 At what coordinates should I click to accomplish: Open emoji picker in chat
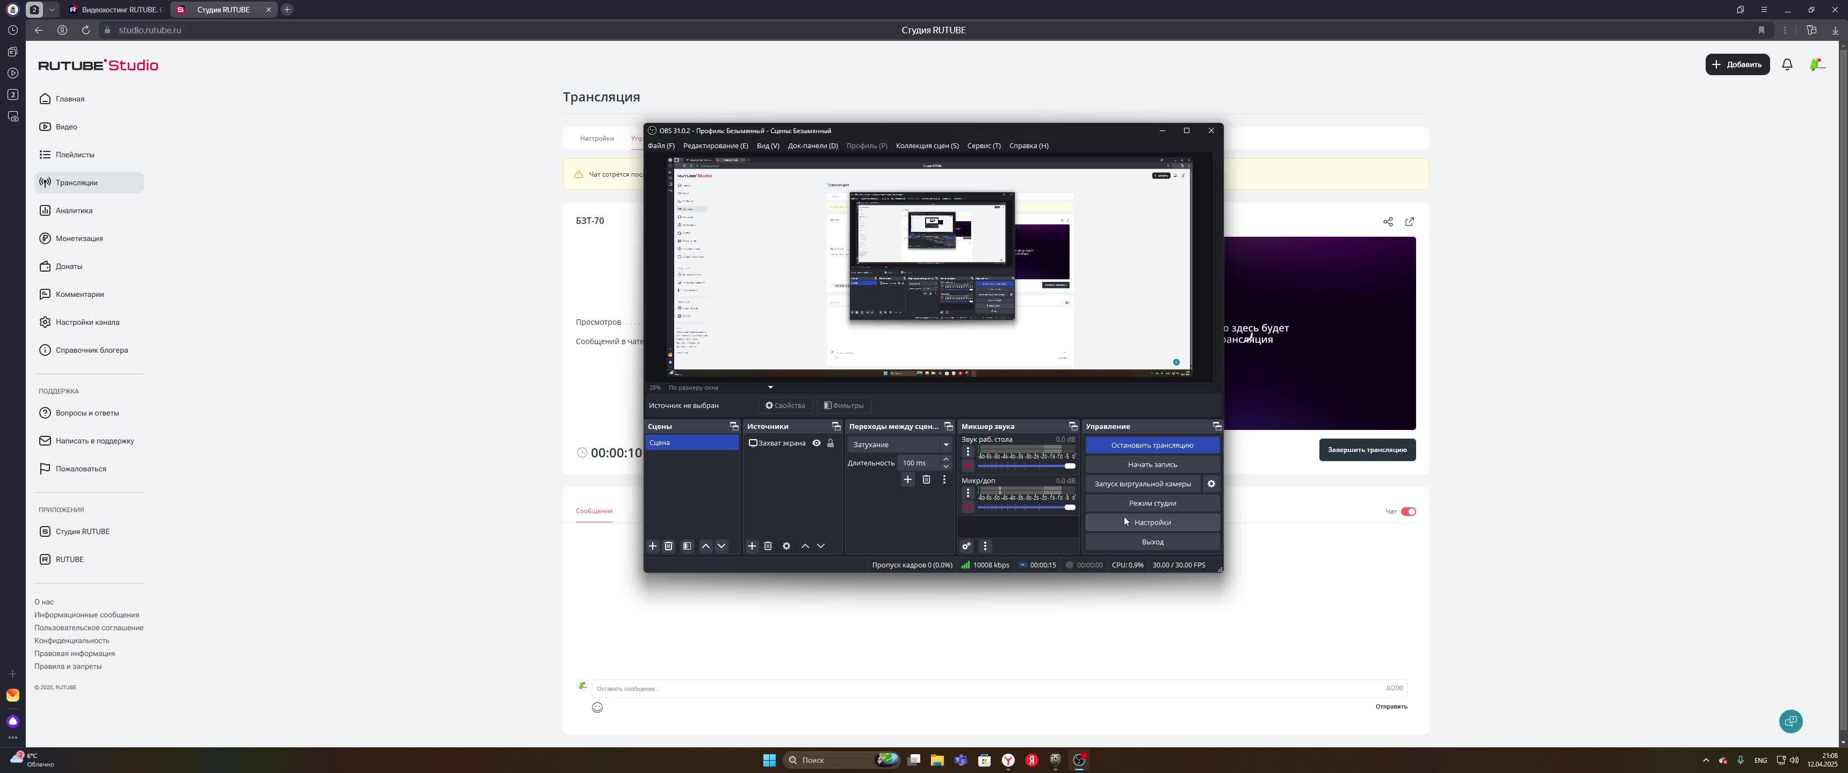(x=597, y=708)
